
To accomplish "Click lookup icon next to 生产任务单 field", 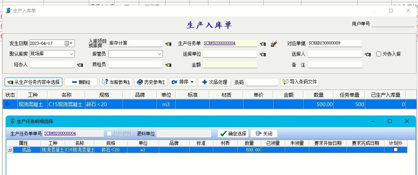I will click(263, 44).
